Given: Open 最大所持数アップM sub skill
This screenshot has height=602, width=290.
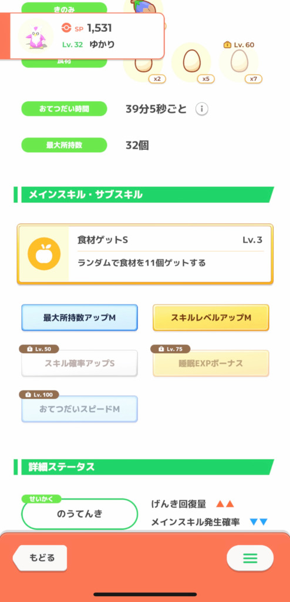Looking at the screenshot, I should click(79, 317).
